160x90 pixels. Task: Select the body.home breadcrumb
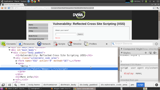[x=34, y=85]
